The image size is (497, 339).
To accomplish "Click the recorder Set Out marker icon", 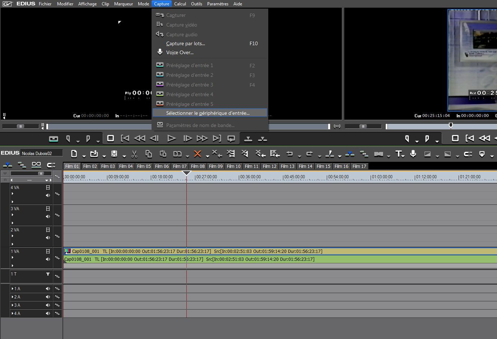I will point(427,138).
